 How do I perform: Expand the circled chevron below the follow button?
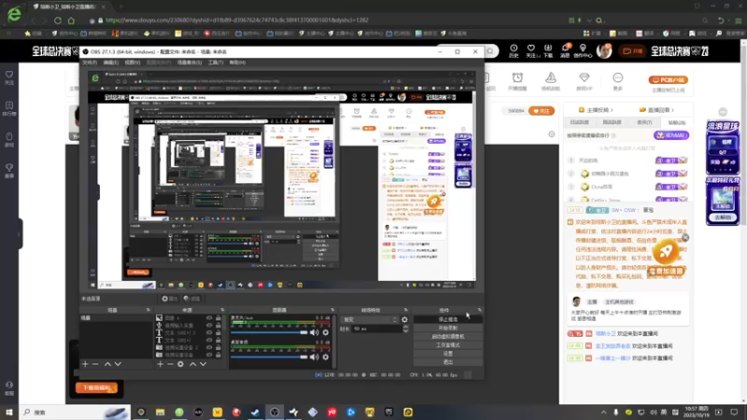[x=552, y=134]
